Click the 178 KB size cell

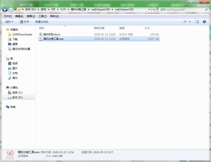tap(154, 35)
